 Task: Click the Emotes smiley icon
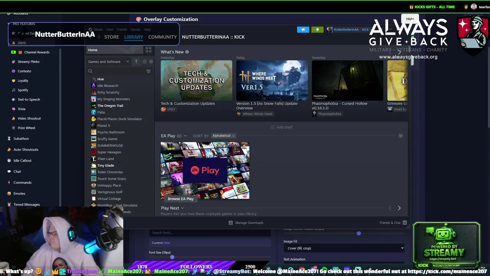(x=9, y=194)
